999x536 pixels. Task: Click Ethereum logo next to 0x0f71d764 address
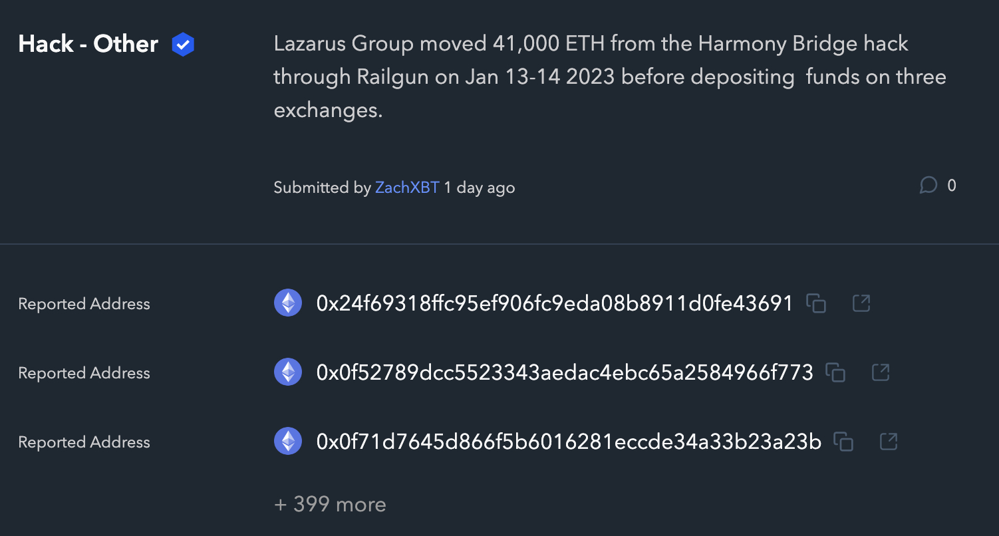pos(288,442)
